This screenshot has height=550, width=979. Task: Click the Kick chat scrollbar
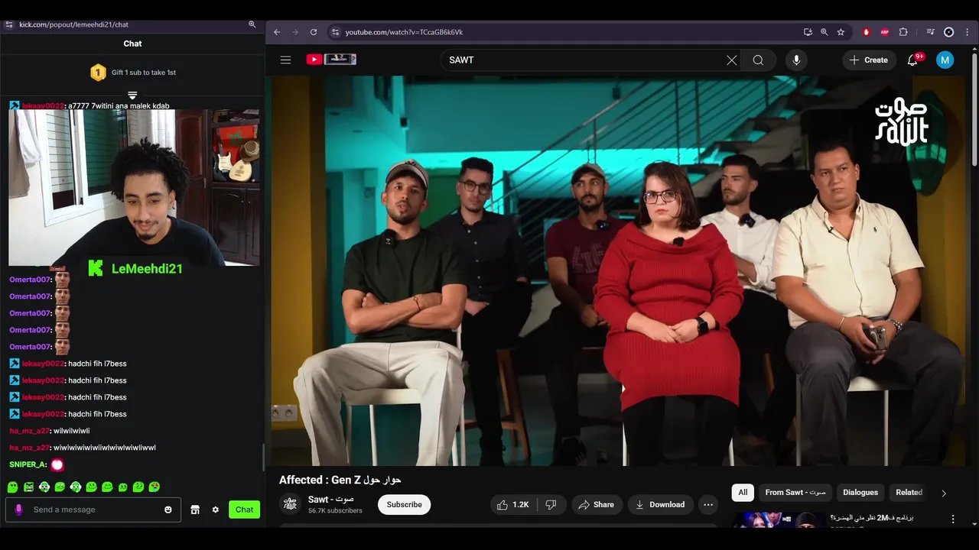(x=263, y=458)
